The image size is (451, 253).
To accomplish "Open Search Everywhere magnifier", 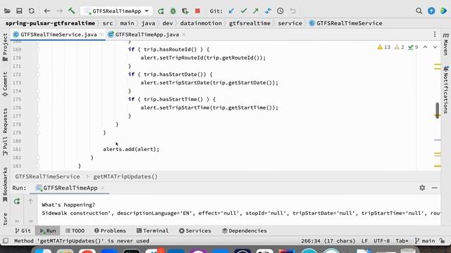I will [x=419, y=11].
